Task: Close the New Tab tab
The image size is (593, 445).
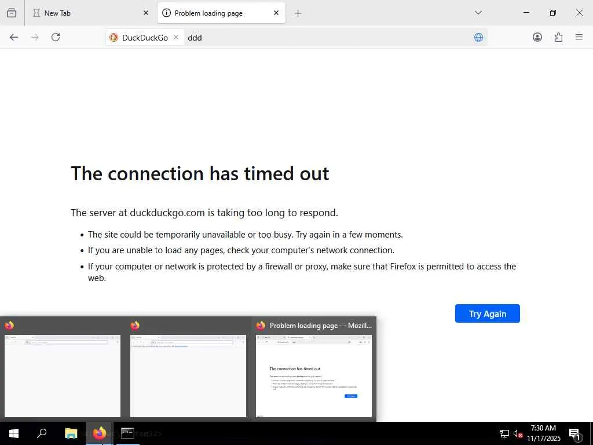Action: click(145, 13)
